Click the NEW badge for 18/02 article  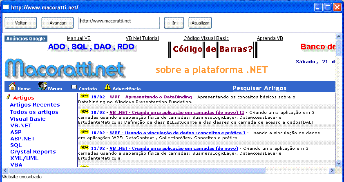84,111
